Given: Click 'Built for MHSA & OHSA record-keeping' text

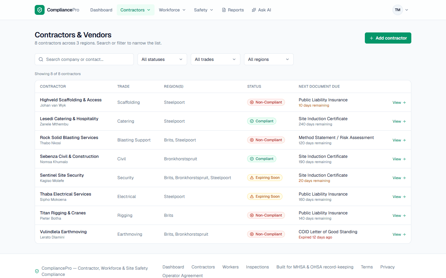Looking at the screenshot, I should pyautogui.click(x=315, y=267).
